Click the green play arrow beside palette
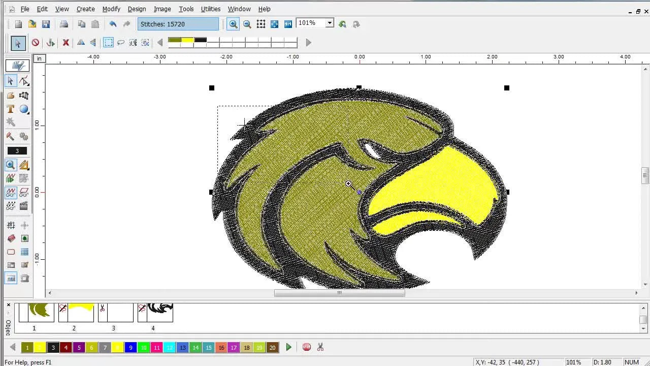650x366 pixels. (x=289, y=347)
